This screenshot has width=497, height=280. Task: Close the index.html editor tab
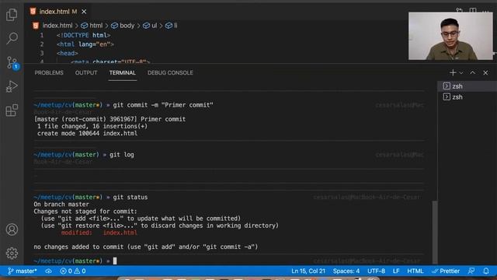tap(84, 12)
